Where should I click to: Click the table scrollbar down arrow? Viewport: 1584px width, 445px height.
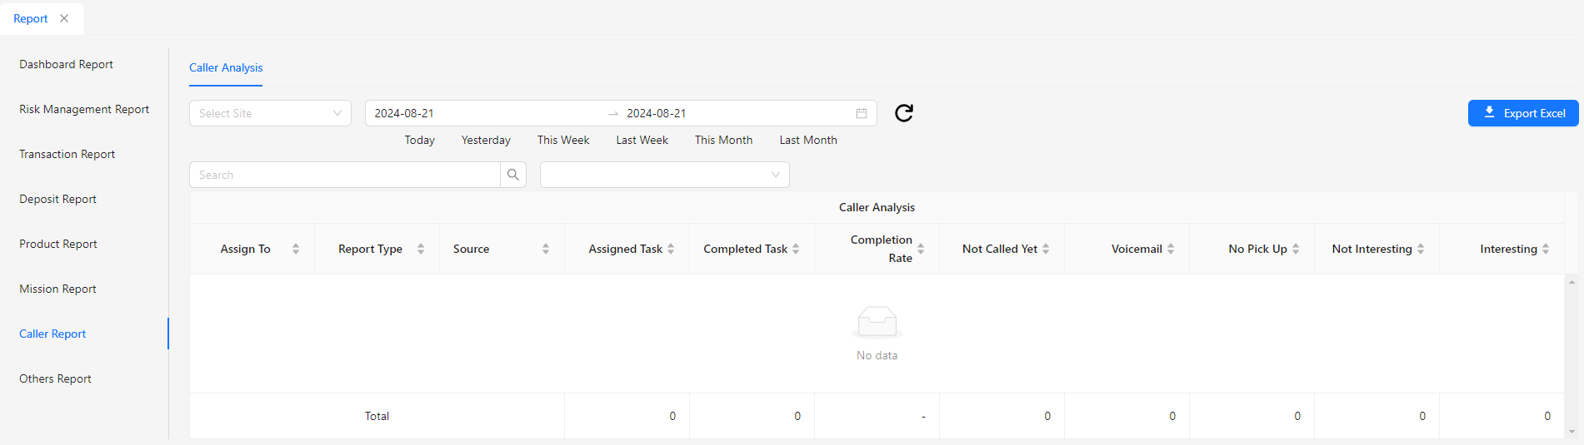(x=1572, y=432)
